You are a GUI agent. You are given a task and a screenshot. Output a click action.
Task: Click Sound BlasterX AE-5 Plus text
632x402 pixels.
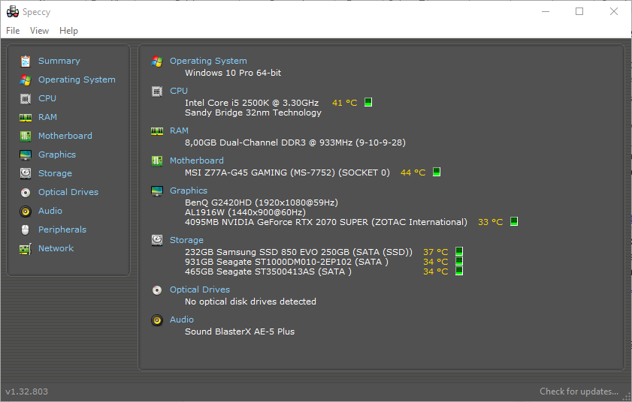[240, 331]
